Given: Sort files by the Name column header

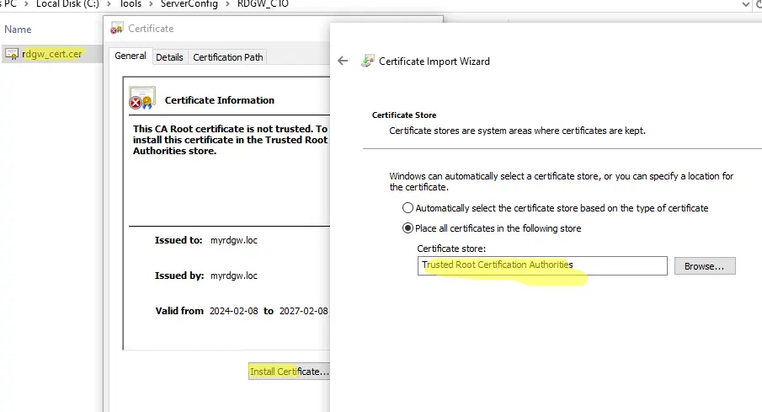Looking at the screenshot, I should (x=19, y=29).
